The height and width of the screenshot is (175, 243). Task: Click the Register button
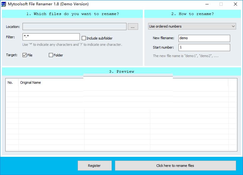tap(95, 166)
